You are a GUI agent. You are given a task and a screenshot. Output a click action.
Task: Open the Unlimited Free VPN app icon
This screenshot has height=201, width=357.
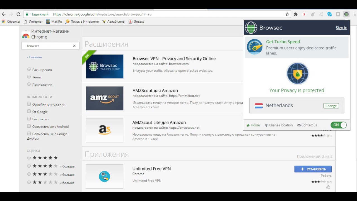tap(105, 176)
